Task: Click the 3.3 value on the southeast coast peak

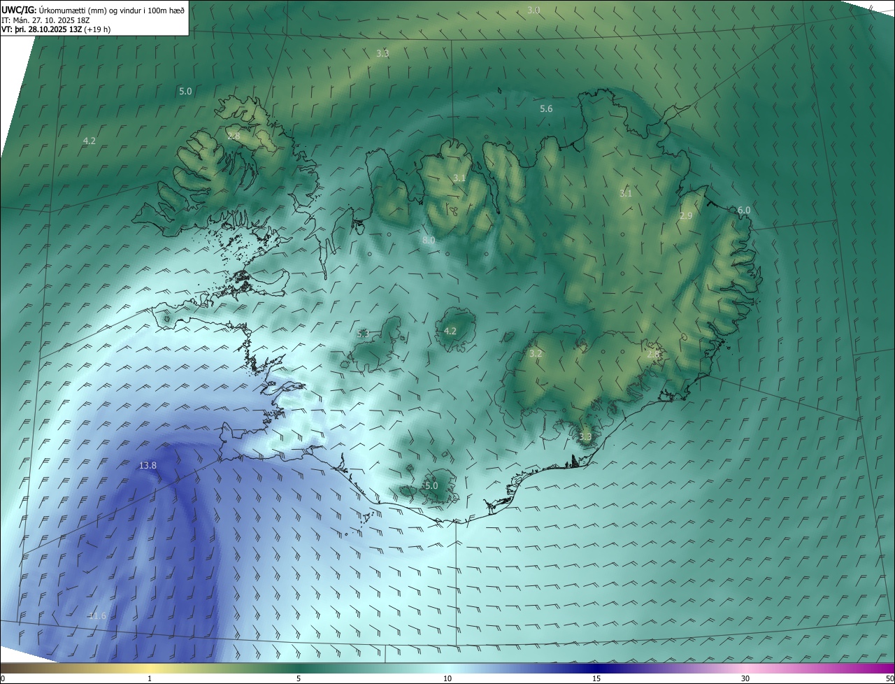Action: [585, 436]
